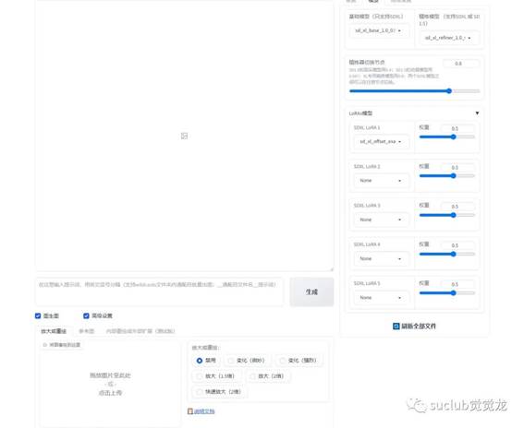Open the sd_xl_refiner model dropdown
This screenshot has height=428, width=524.
(x=449, y=38)
